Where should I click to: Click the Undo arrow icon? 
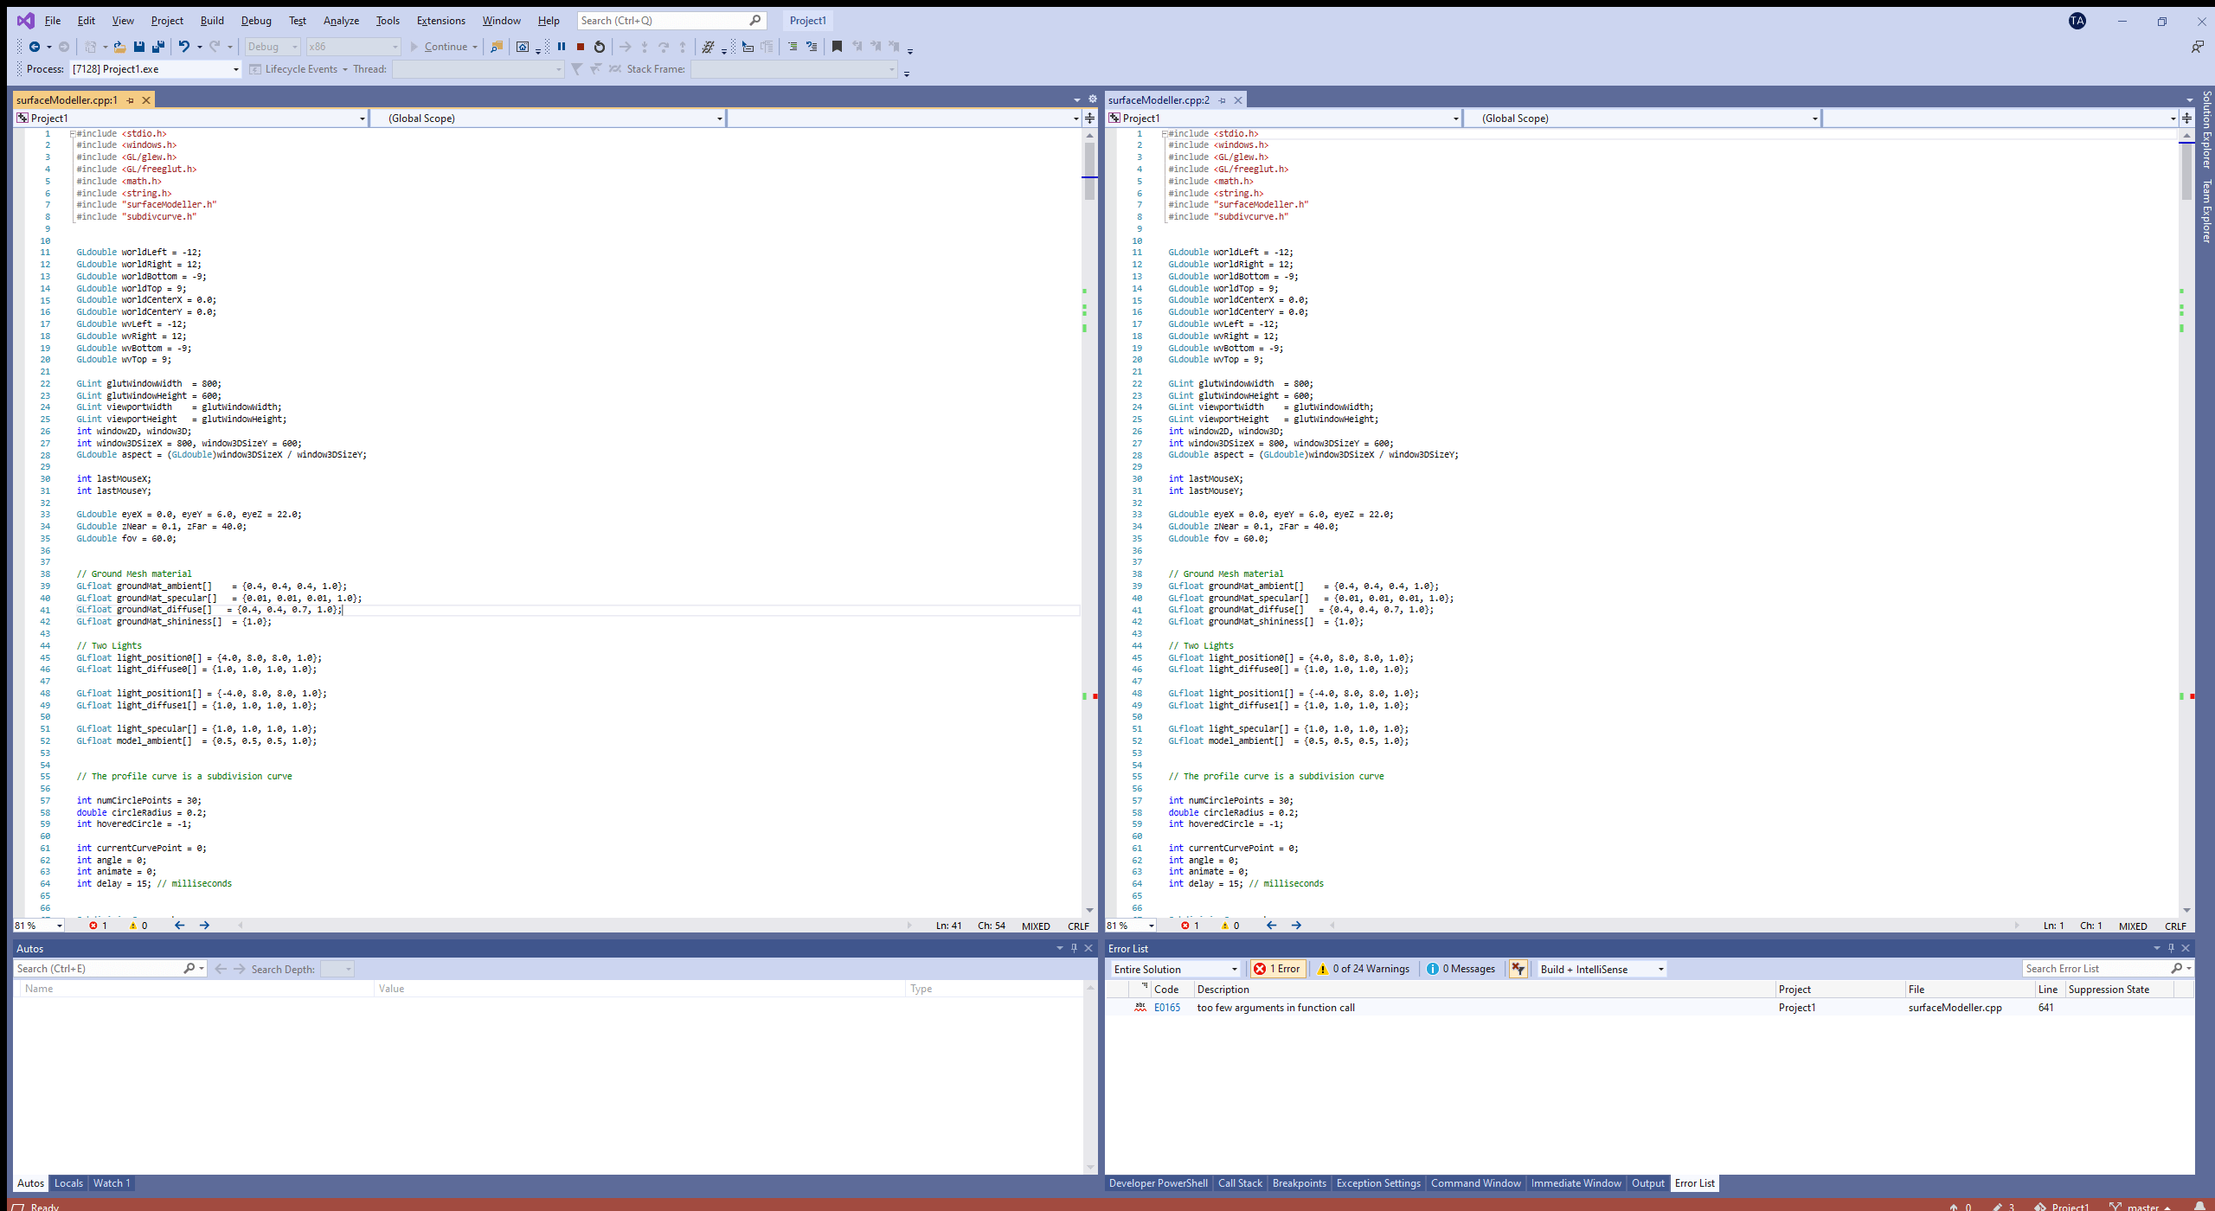pyautogui.click(x=183, y=47)
